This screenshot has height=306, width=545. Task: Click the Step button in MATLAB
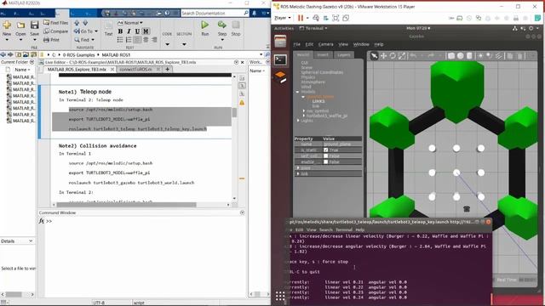tap(221, 28)
